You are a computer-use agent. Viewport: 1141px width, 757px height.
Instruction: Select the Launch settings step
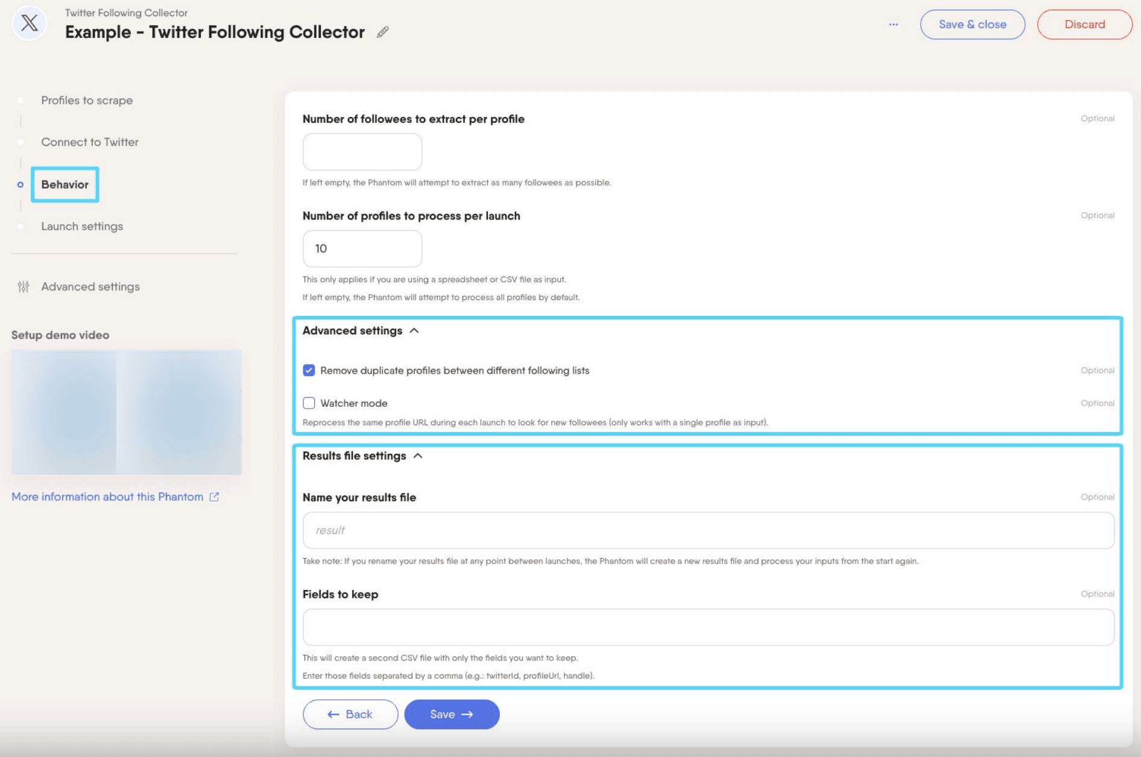coord(82,227)
